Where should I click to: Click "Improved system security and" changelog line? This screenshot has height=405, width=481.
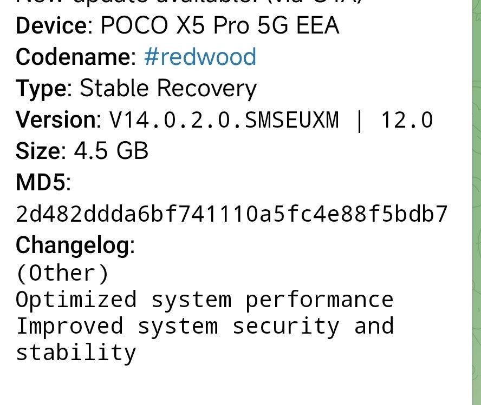(x=204, y=326)
